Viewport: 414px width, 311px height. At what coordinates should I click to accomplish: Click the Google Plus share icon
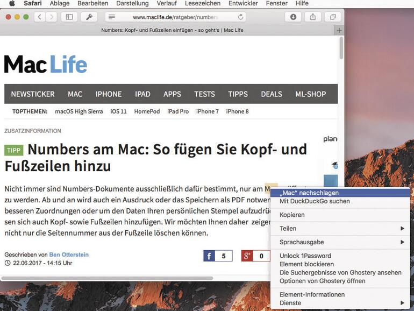[x=247, y=256]
